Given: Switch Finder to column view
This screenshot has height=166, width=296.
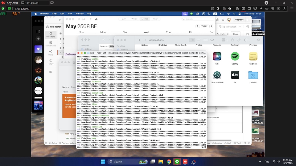Looking at the screenshot, I should [205, 40].
